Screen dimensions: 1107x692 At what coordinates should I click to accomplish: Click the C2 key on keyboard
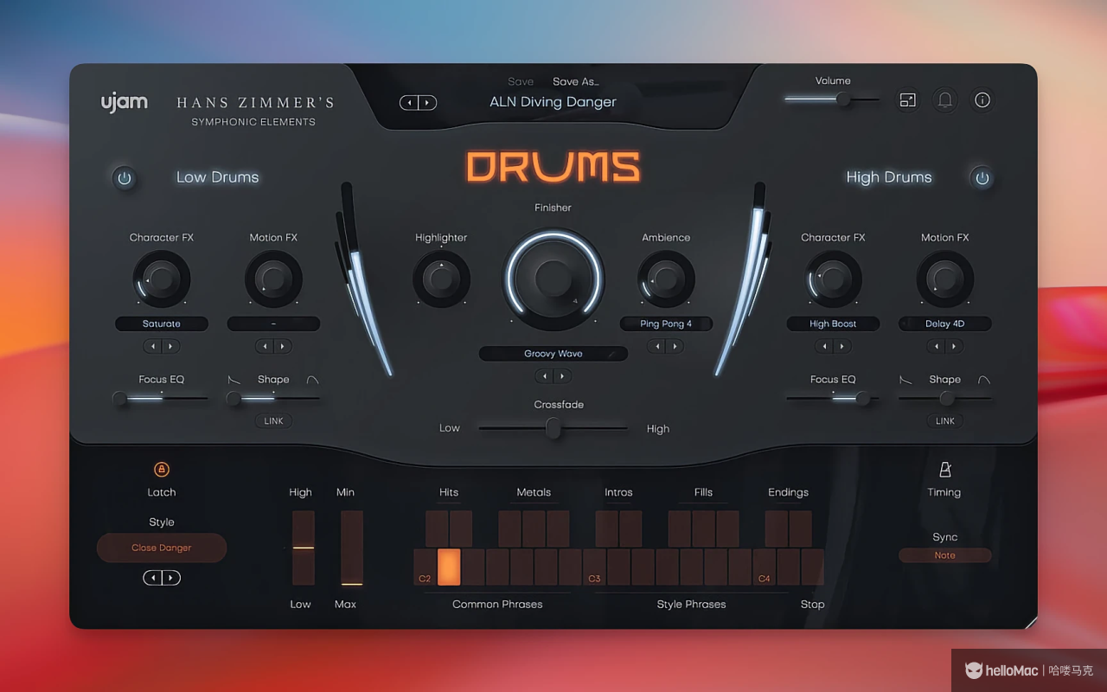[425, 567]
